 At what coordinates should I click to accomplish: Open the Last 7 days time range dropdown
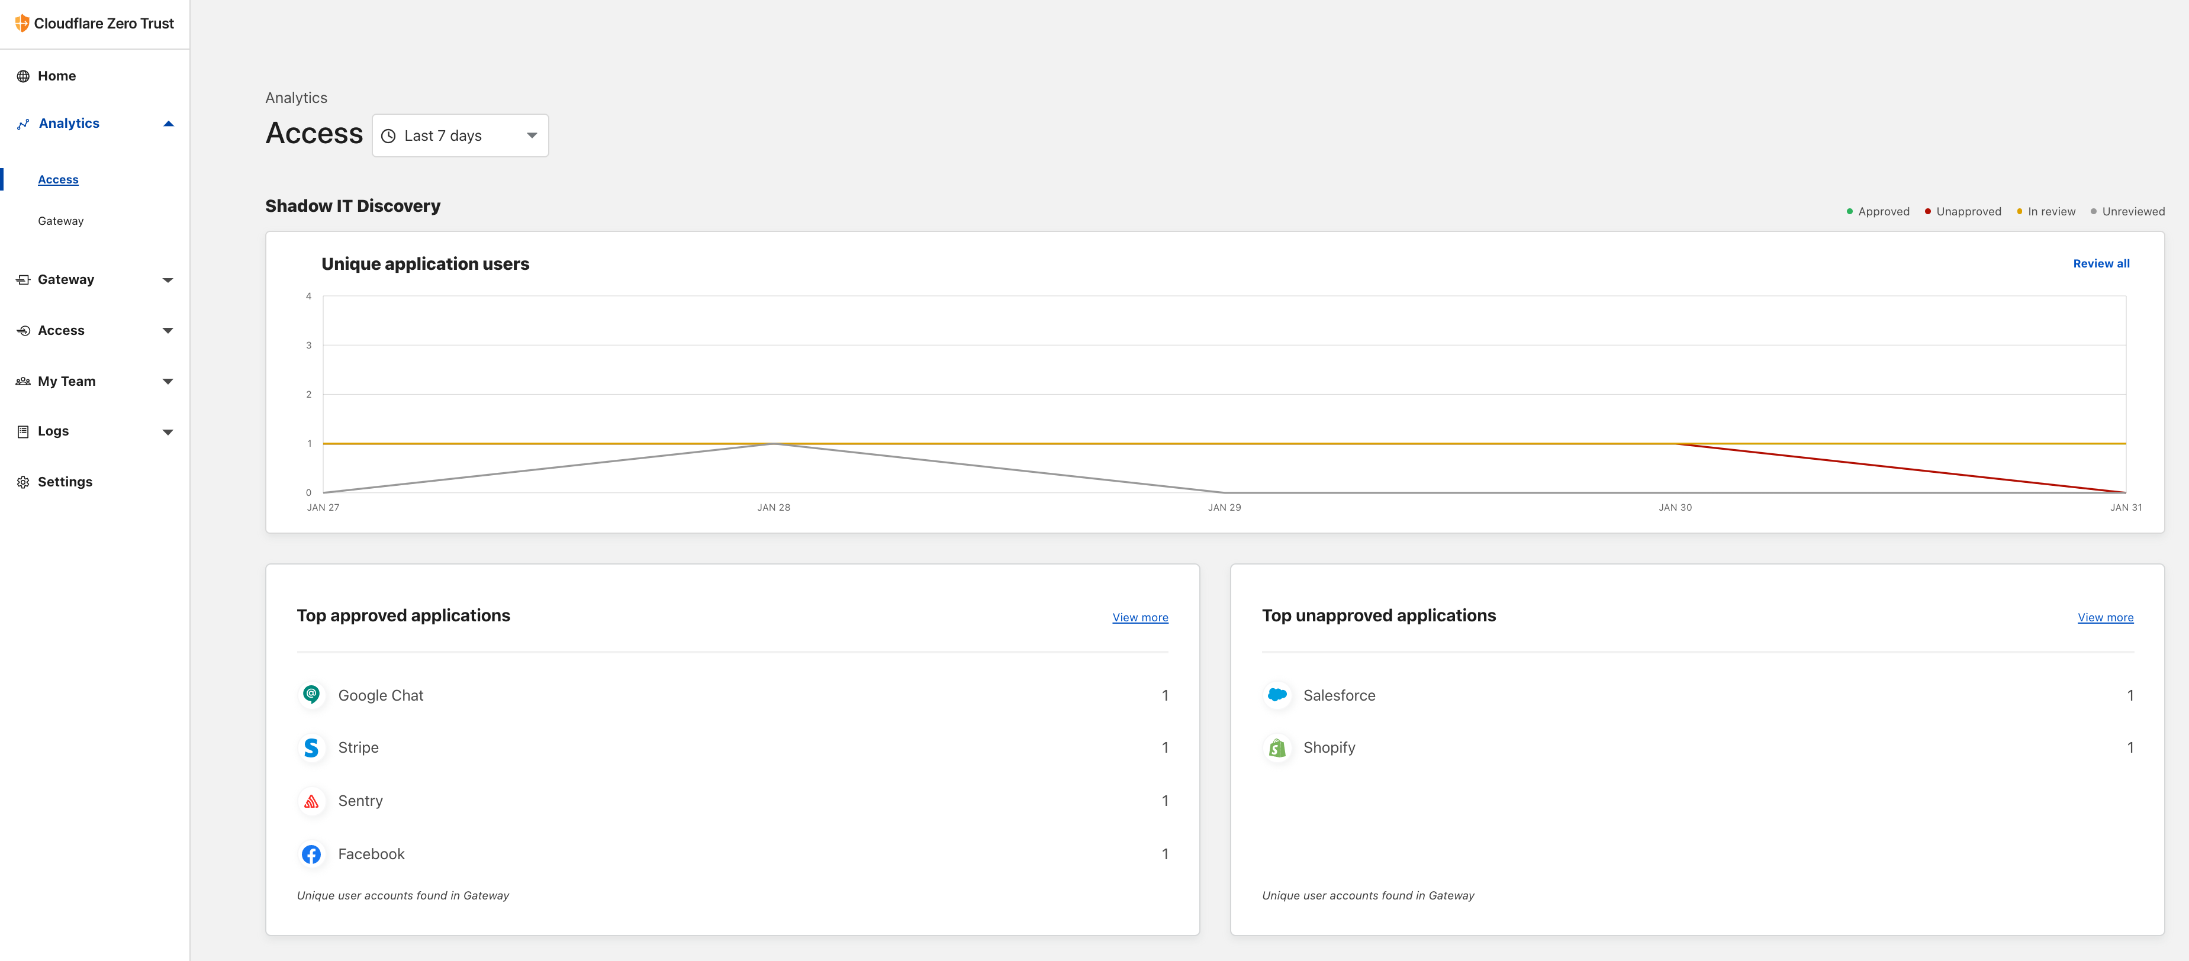[460, 134]
